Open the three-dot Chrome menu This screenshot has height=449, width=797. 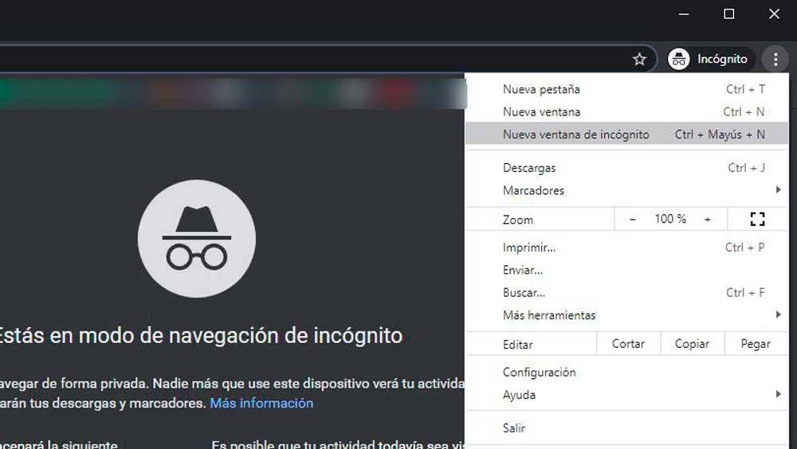tap(774, 59)
